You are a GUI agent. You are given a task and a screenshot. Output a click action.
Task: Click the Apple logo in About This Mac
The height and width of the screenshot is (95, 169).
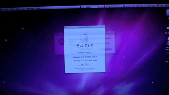tap(84, 37)
